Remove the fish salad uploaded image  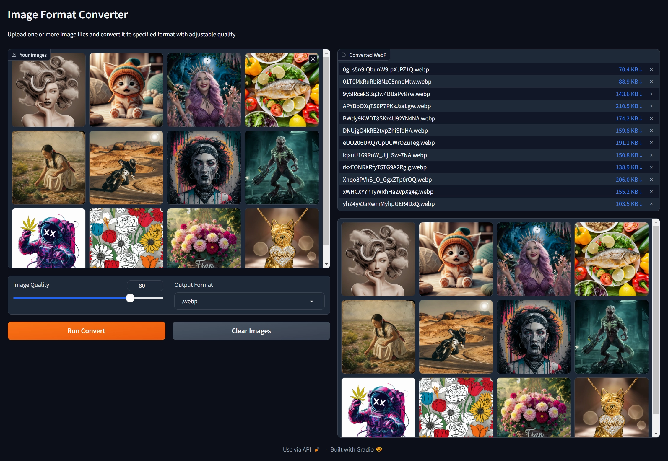pyautogui.click(x=313, y=59)
